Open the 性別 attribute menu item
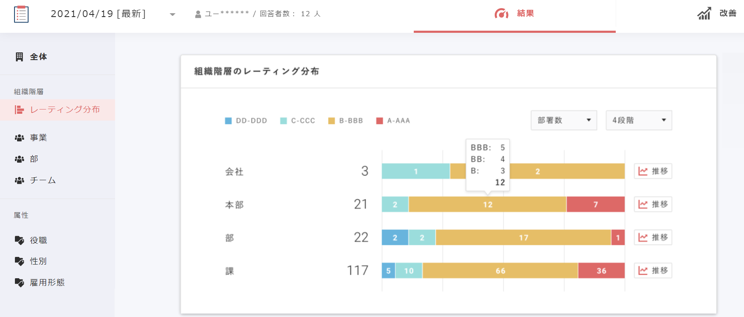Screen dimensions: 744x317 (x=38, y=261)
